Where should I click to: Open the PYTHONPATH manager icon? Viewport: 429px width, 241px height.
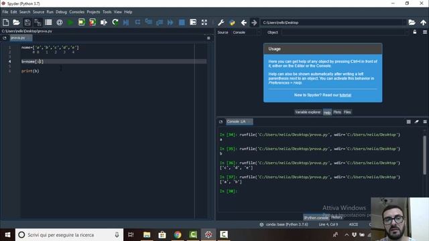233,22
